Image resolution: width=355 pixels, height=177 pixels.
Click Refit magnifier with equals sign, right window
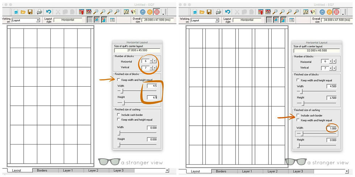pyautogui.click(x=289, y=12)
